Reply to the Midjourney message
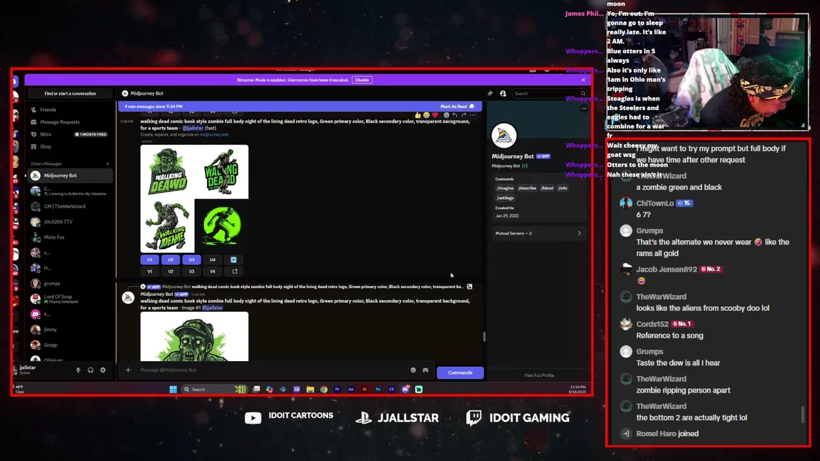Viewport: 820px width, 461px height. 455,115
